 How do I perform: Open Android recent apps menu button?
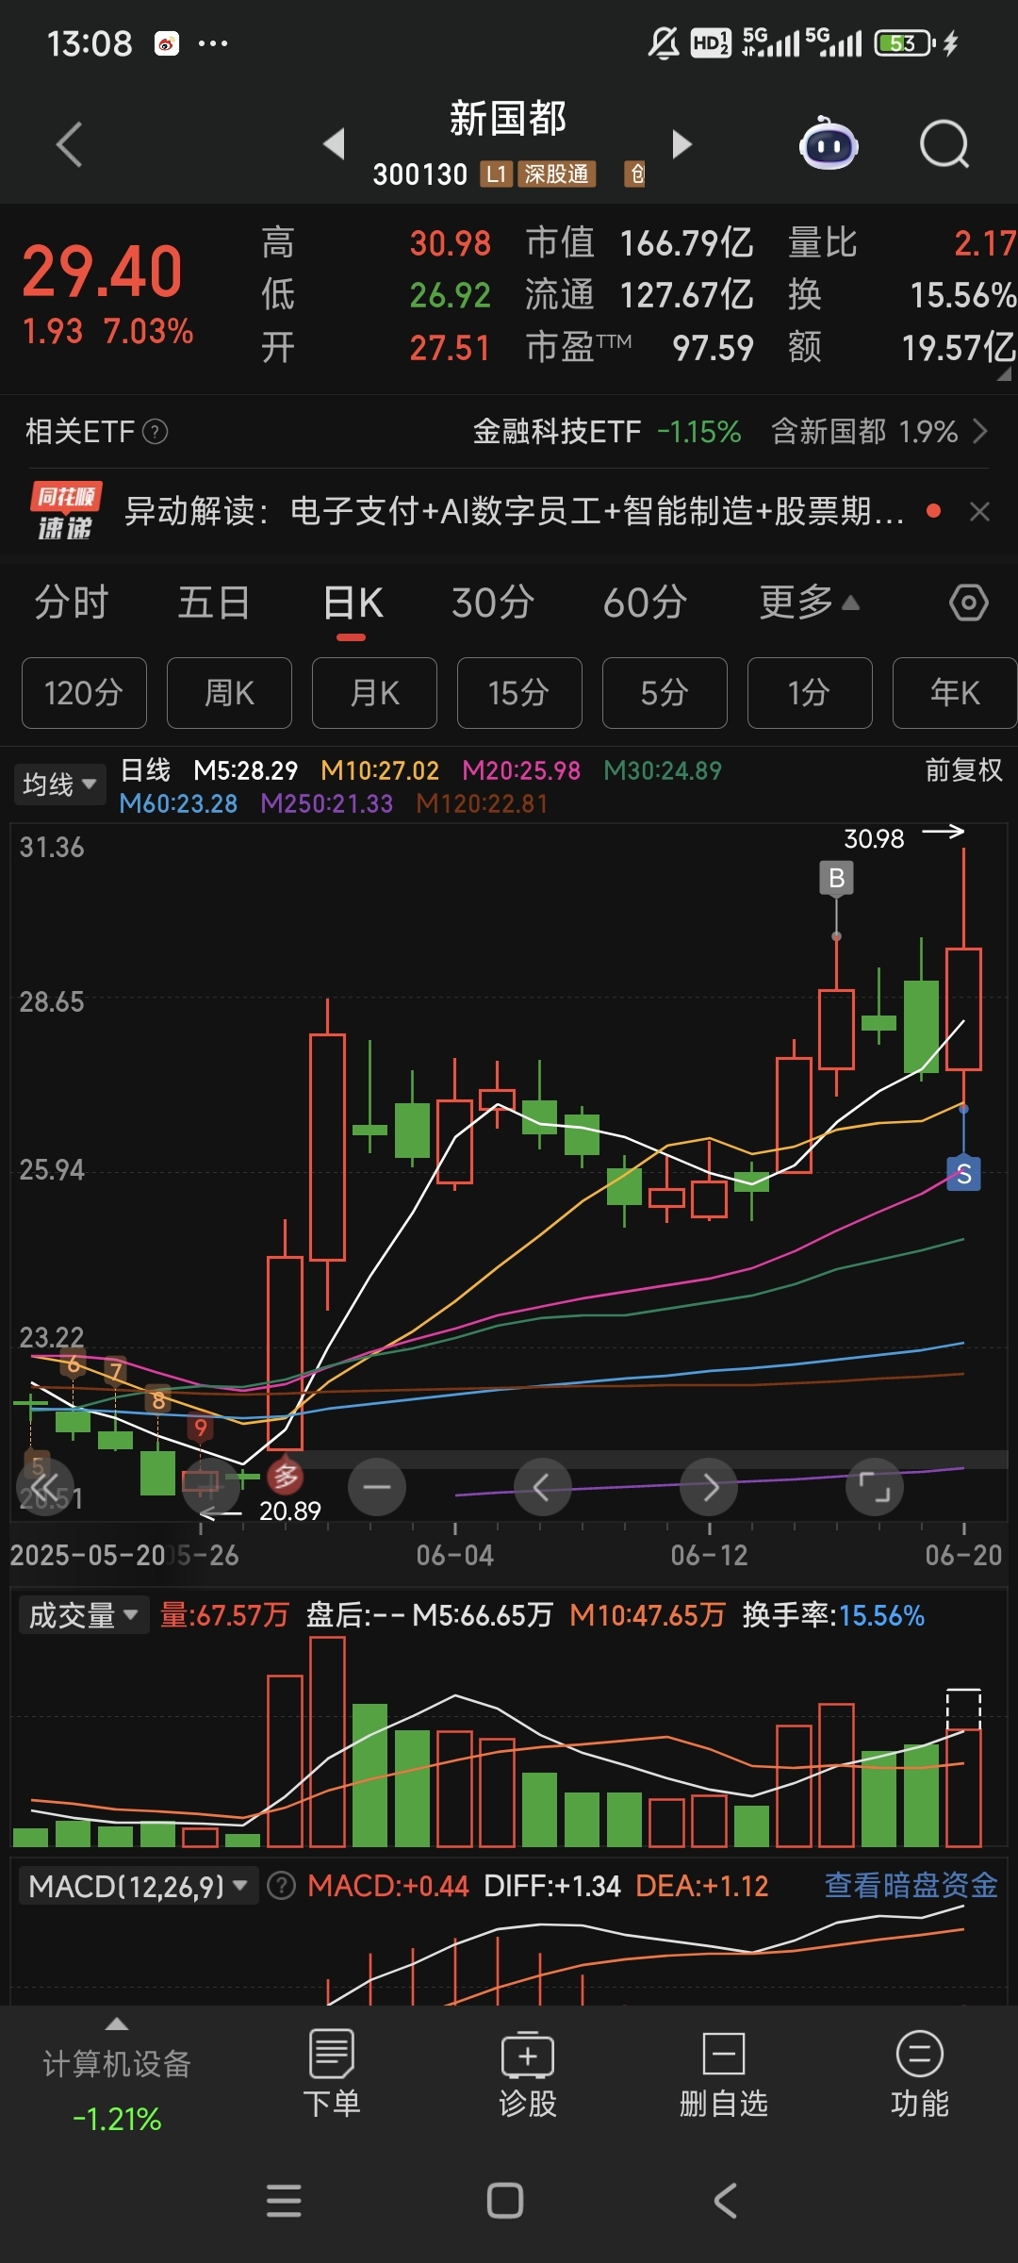[284, 2201]
